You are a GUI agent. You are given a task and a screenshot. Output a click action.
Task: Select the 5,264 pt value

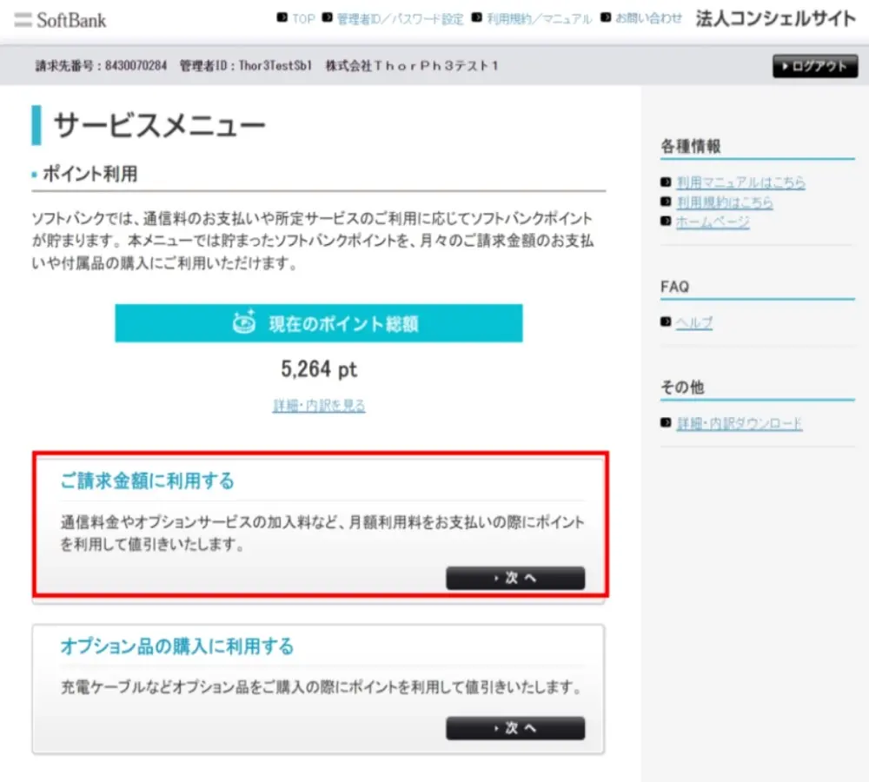[x=319, y=369]
